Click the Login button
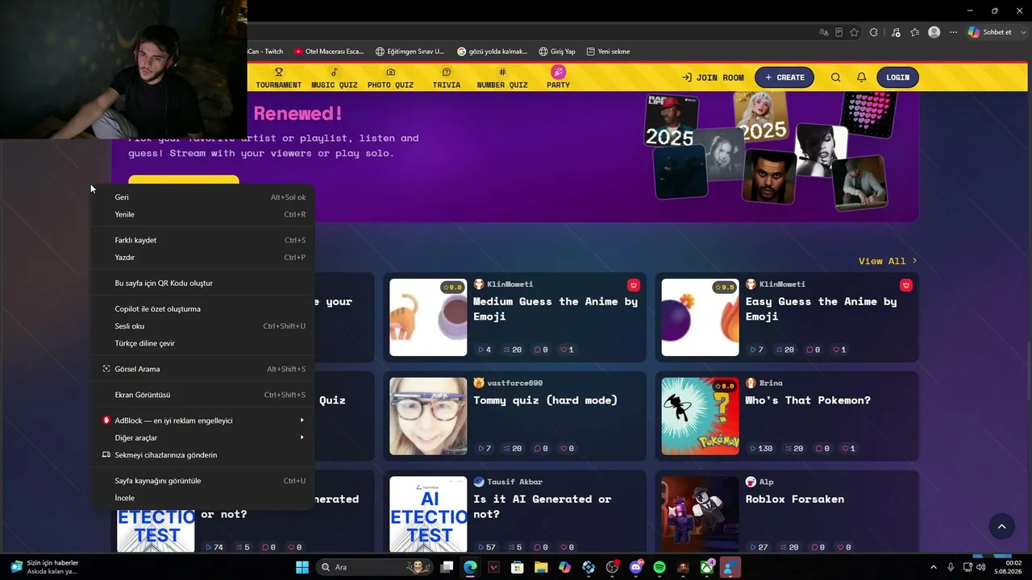1032x580 pixels. click(x=898, y=77)
